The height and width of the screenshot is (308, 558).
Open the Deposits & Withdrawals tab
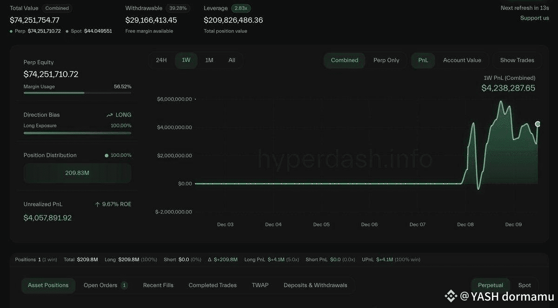coord(315,285)
